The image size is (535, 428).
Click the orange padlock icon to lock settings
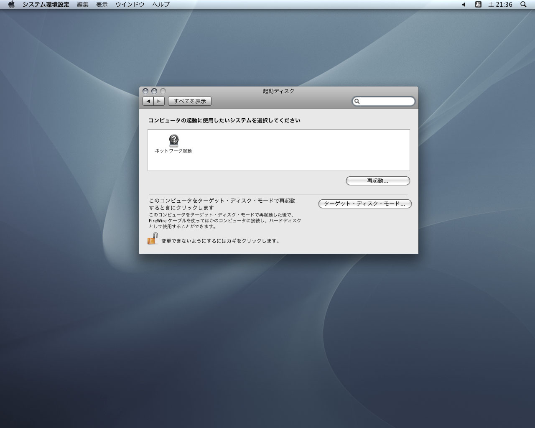point(153,239)
